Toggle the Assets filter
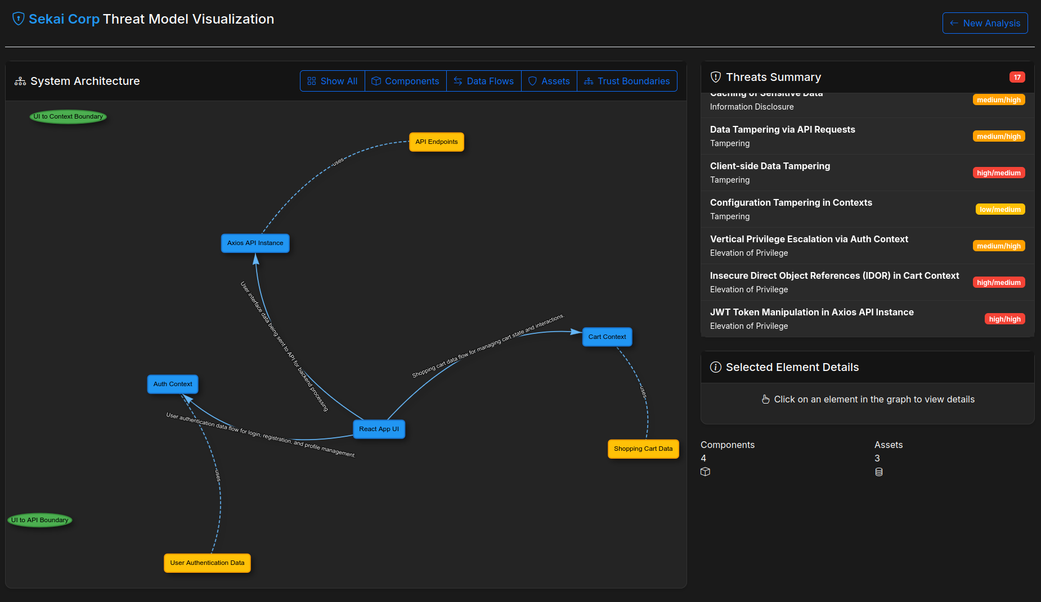Screen dimensions: 1041x602 pyautogui.click(x=549, y=81)
